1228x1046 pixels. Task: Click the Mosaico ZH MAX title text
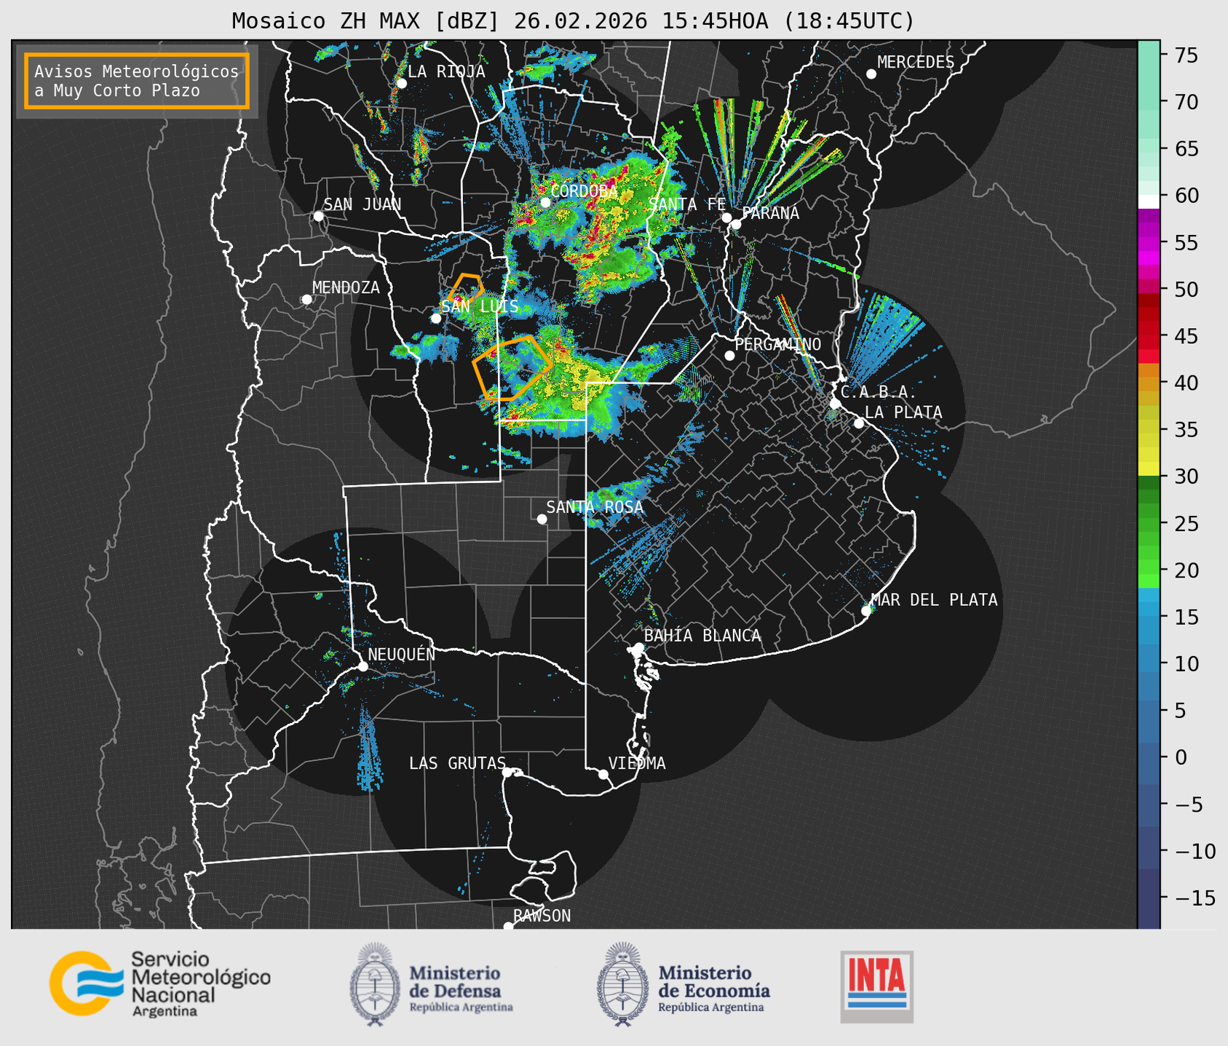click(572, 21)
